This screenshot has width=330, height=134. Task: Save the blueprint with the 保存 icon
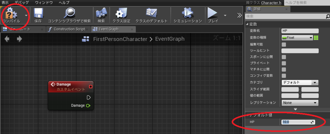coord(38,13)
